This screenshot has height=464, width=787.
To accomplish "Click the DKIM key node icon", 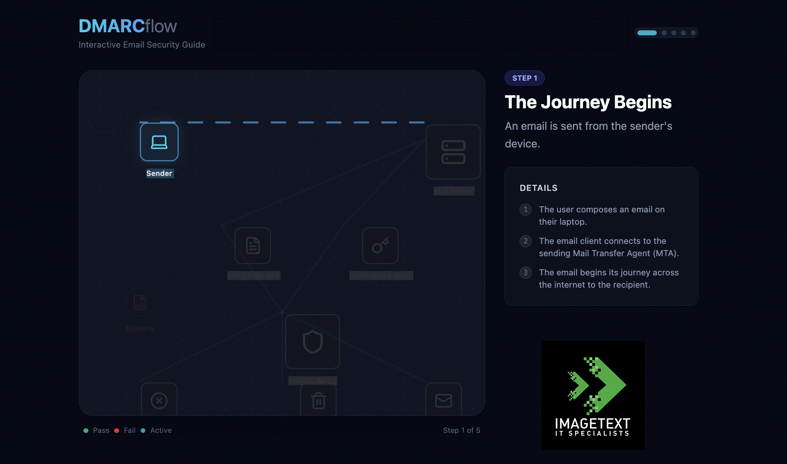I will (380, 246).
